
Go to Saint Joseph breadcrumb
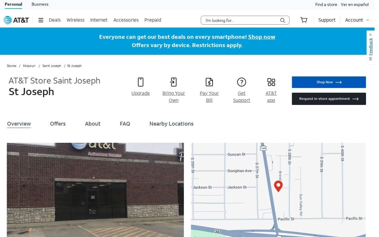(x=52, y=66)
